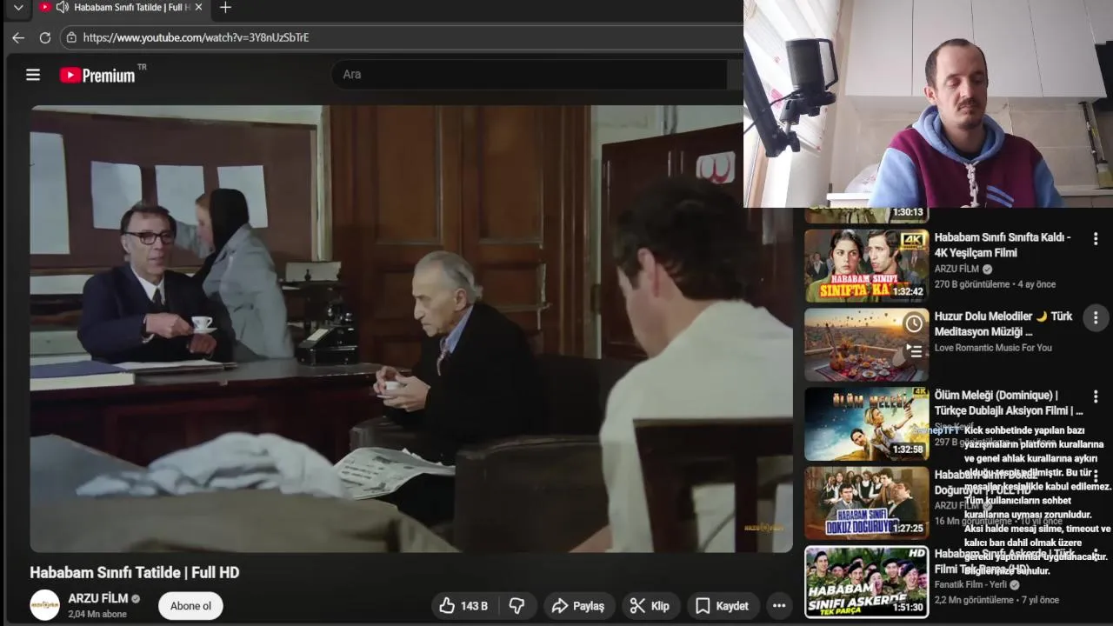Screen dimensions: 1113x626
Task: Like the video with 143 B
Action: coord(464,606)
